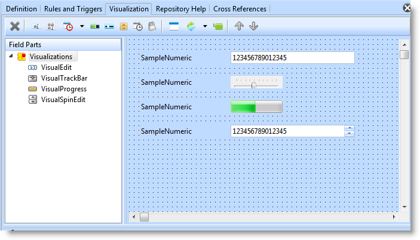Open the Rules and Triggers tab
This screenshot has width=420, height=240.
coord(73,9)
